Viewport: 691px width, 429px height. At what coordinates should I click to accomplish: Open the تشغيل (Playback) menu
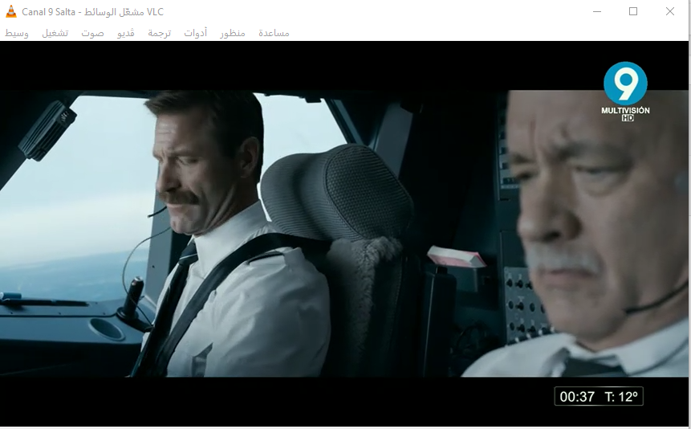(55, 33)
